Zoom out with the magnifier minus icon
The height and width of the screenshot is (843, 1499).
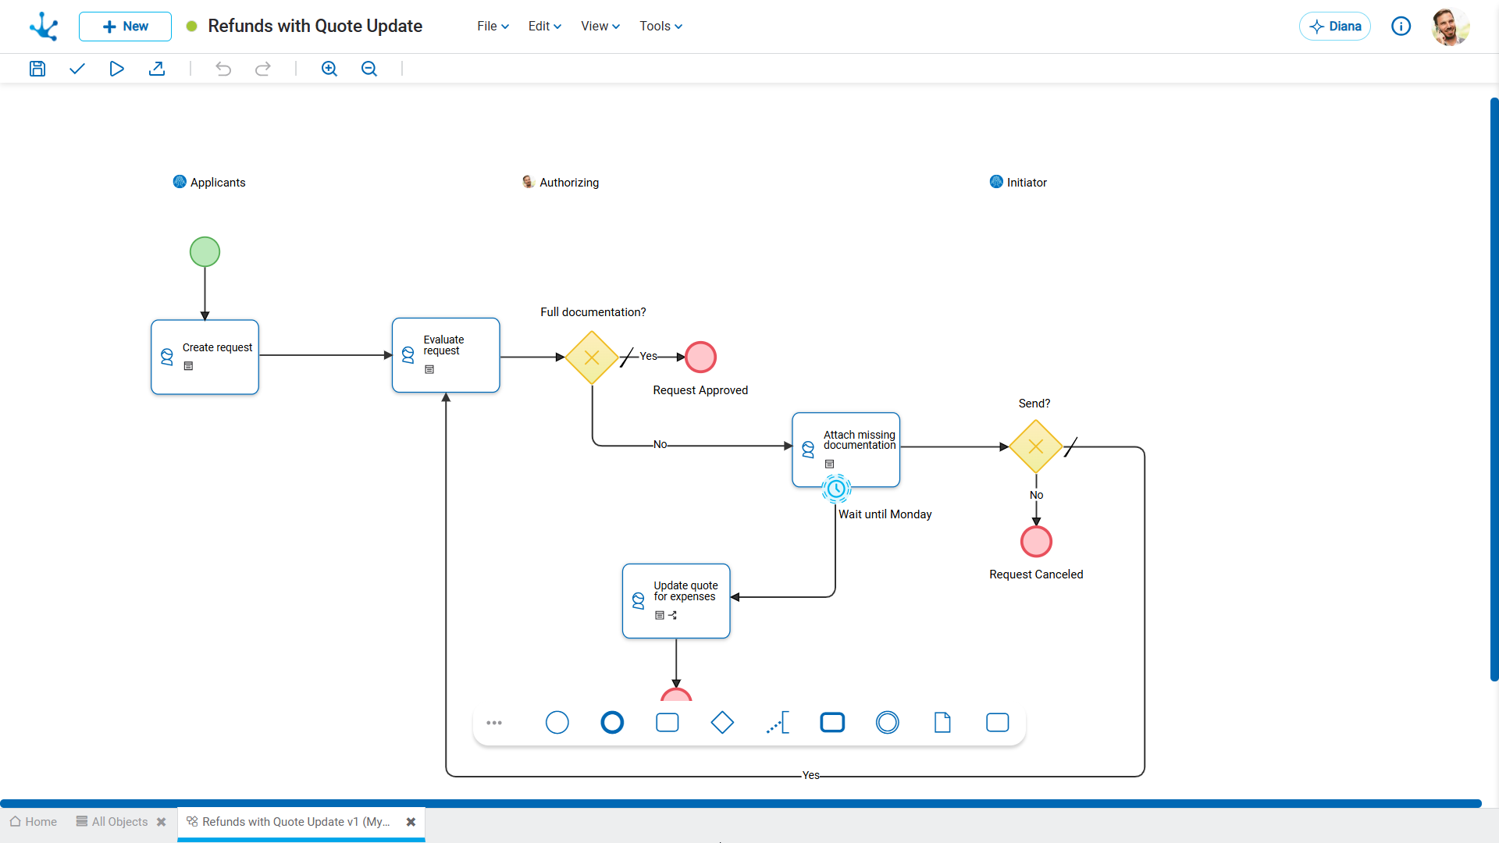coord(369,69)
